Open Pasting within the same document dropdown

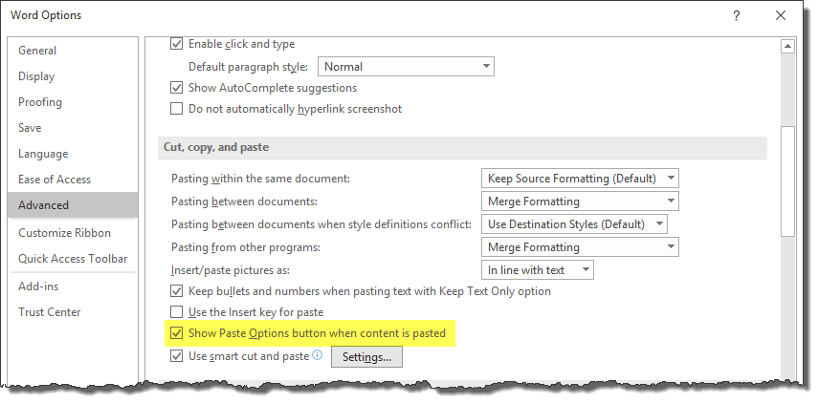coord(580,179)
